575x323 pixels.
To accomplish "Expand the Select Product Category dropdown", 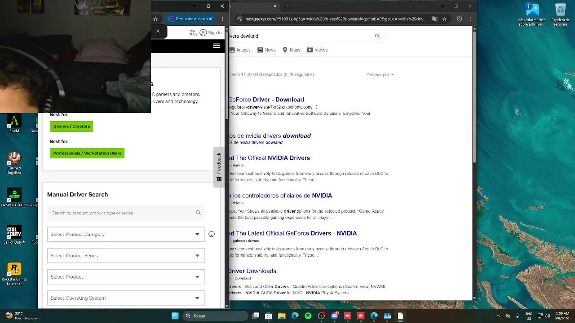I will tap(126, 234).
